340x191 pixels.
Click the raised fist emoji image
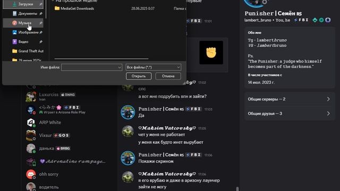[211, 53]
